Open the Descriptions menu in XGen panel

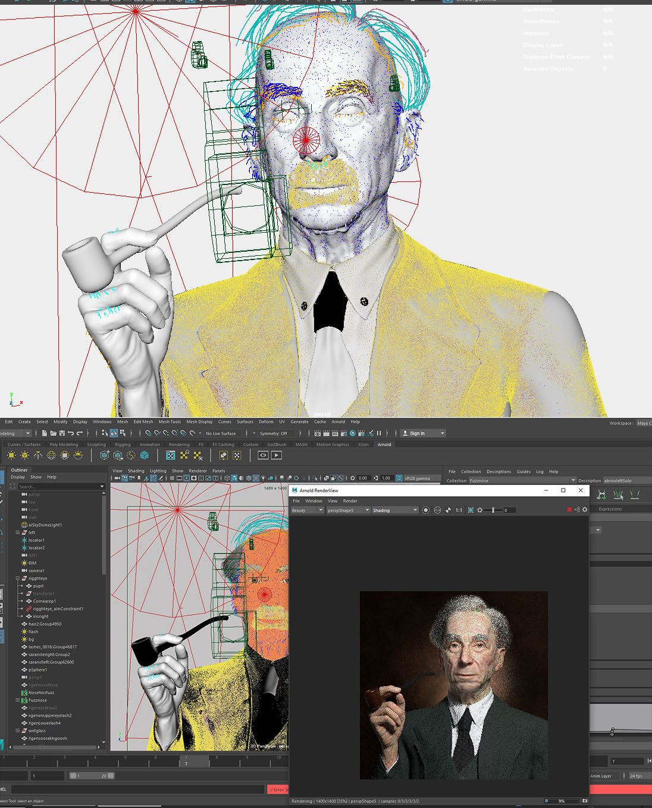[x=499, y=471]
